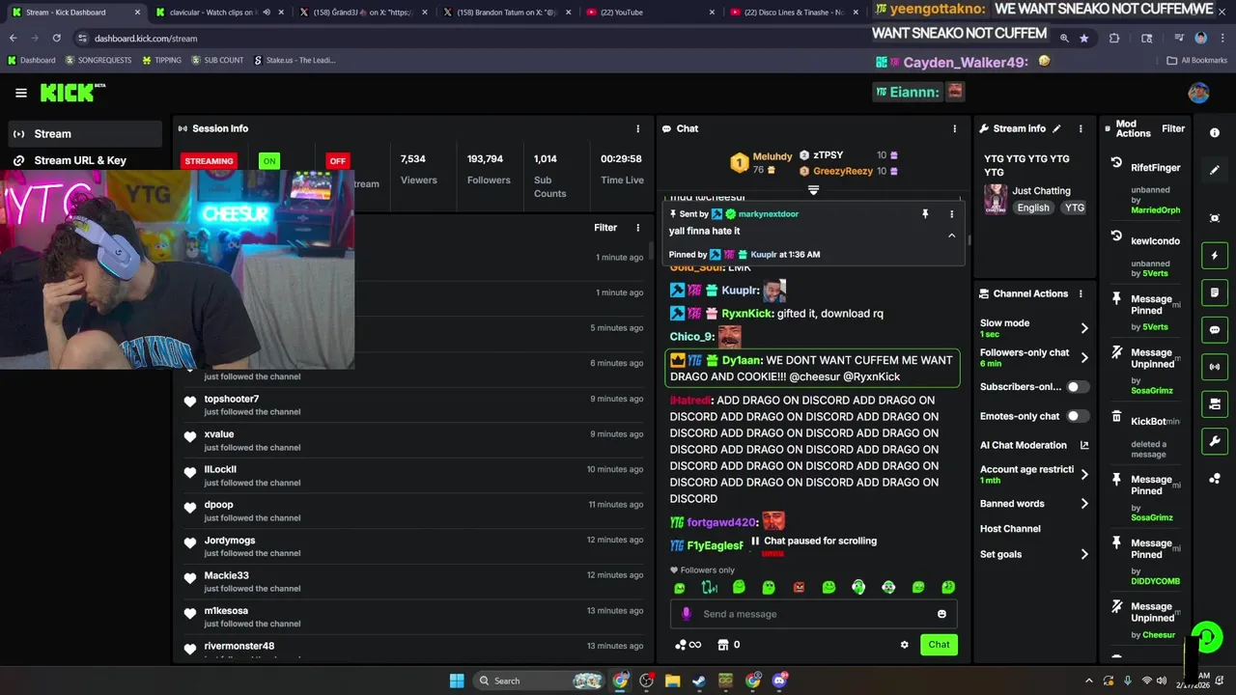Open the Stream info three-dot menu

1081,128
